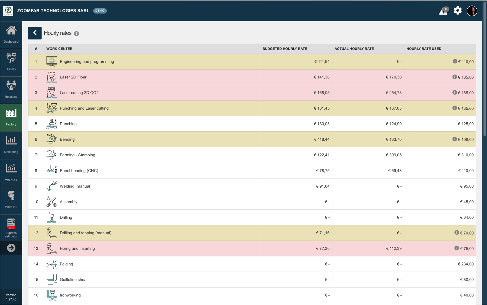Click the info icon next to Bending rate used
This screenshot has width=487, height=305.
coord(455,139)
